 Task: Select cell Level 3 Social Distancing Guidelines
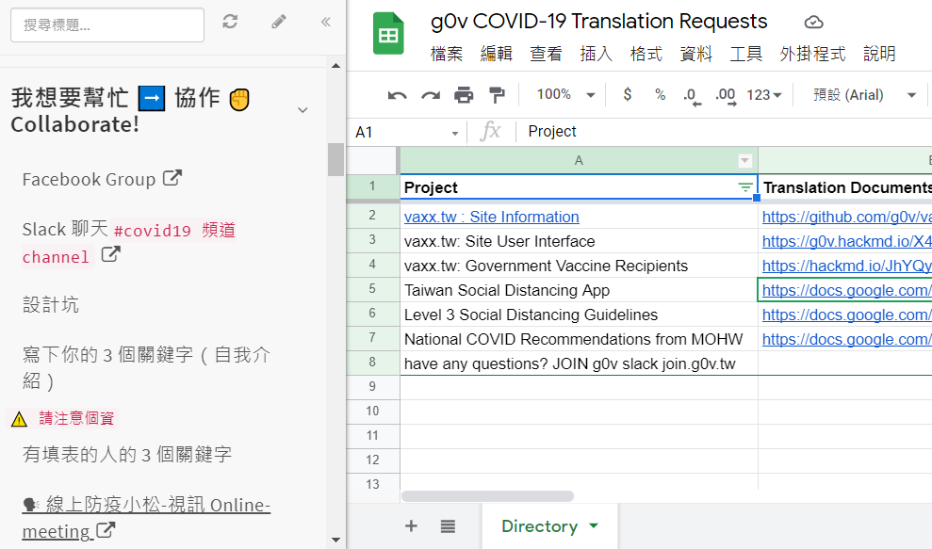point(579,315)
